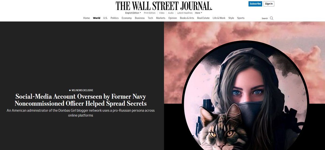Expand the English Edition dropdown
This screenshot has width=325, height=150.
133,13
